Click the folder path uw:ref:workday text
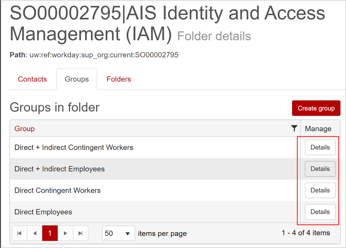 click(104, 55)
